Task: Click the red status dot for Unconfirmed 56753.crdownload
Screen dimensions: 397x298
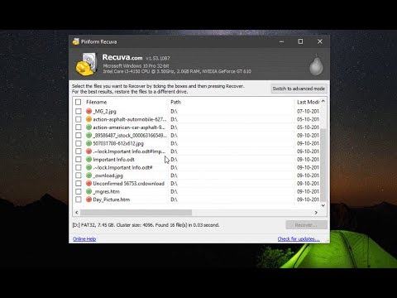Action: coord(88,183)
